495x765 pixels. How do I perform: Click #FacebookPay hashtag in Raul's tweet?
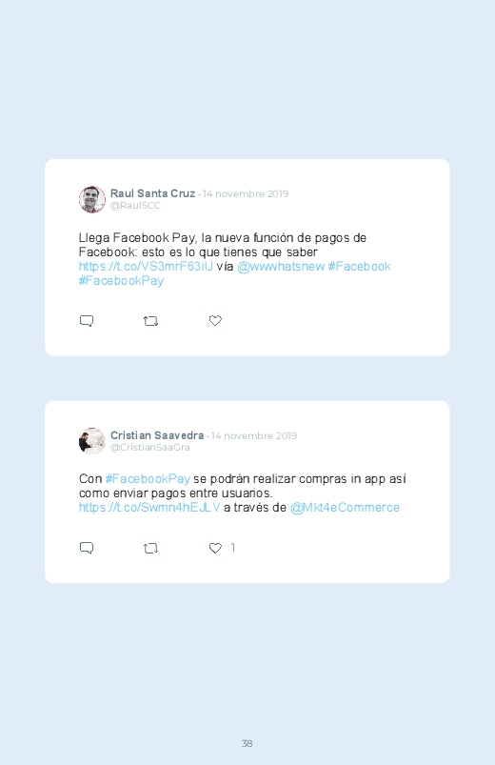tap(122, 280)
